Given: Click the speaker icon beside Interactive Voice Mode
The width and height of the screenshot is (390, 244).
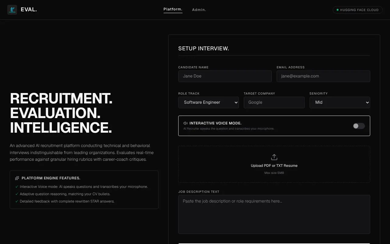Looking at the screenshot, I should pos(186,123).
